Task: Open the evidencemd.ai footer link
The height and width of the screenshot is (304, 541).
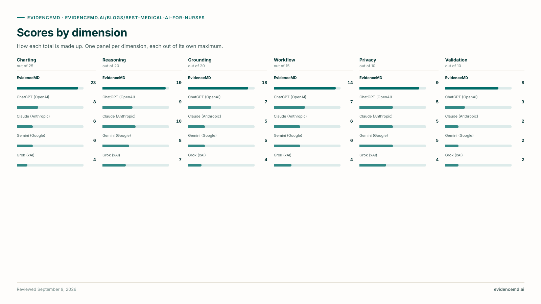Action: point(509,289)
